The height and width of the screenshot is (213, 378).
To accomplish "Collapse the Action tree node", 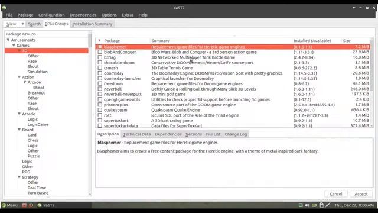I will (x=19, y=77).
